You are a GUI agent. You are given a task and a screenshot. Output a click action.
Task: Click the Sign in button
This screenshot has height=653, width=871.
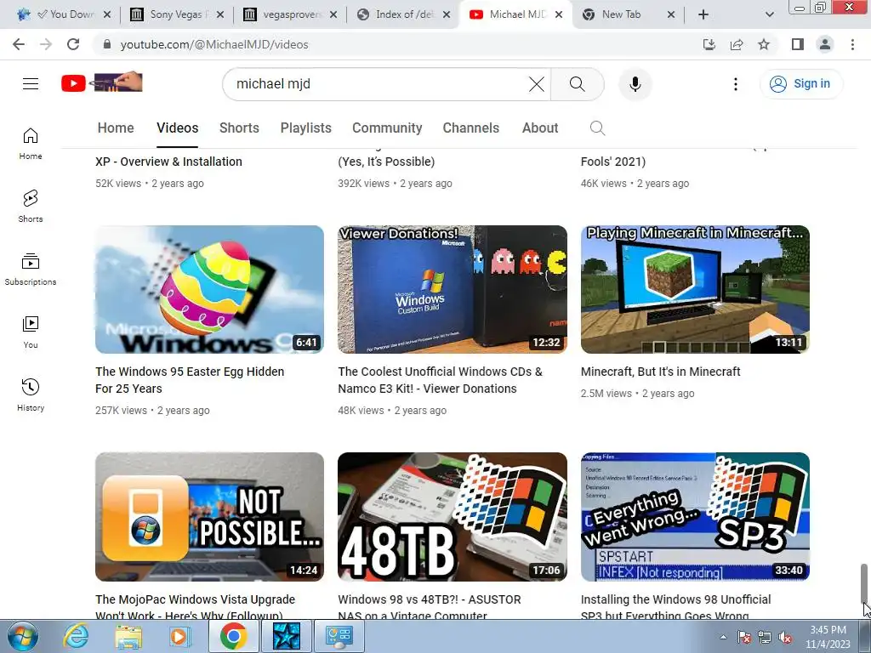pyautogui.click(x=800, y=84)
